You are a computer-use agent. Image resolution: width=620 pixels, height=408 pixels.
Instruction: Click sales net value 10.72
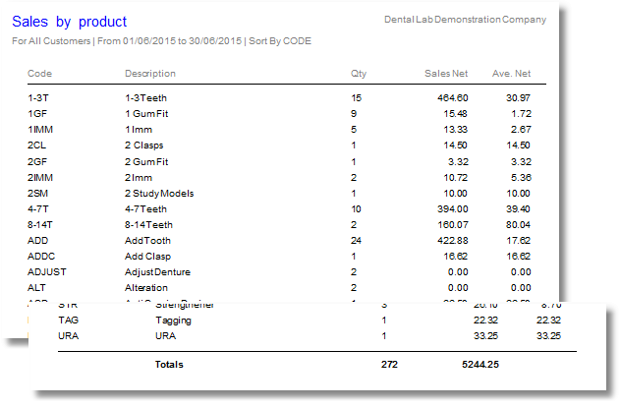455,178
